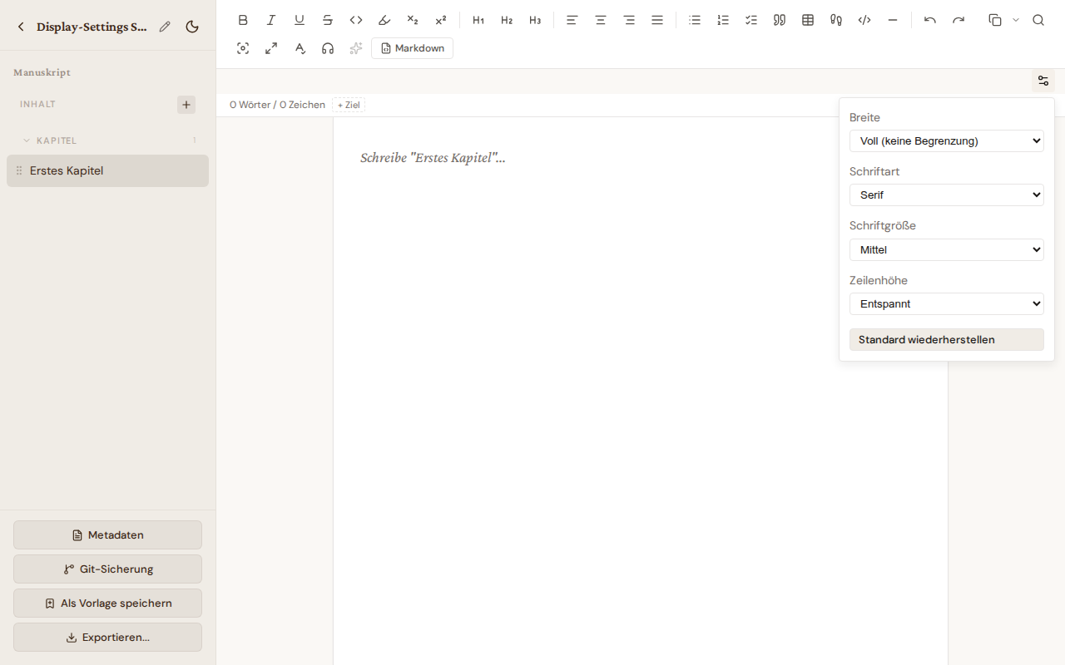
Task: Open the Schriftgröße dropdown
Action: (x=947, y=249)
